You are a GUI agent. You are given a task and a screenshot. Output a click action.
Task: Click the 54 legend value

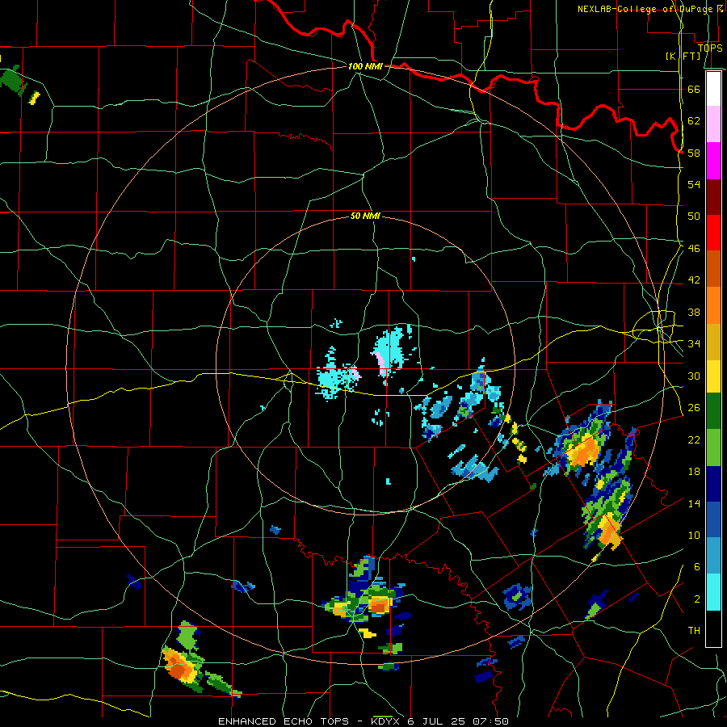click(x=694, y=184)
